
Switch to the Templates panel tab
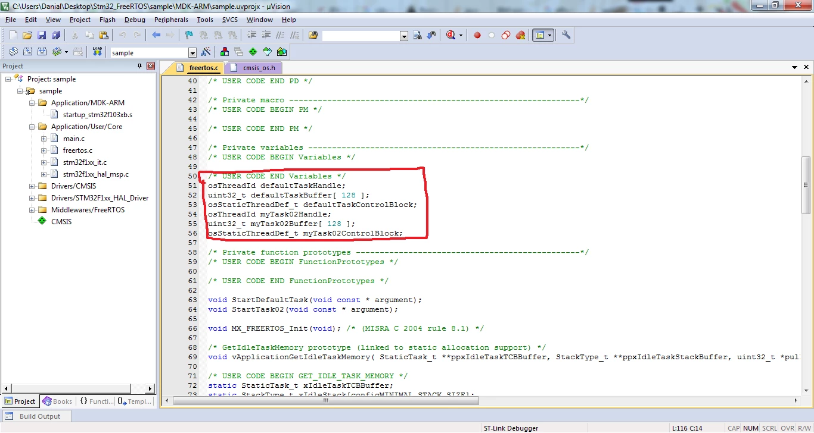point(134,401)
